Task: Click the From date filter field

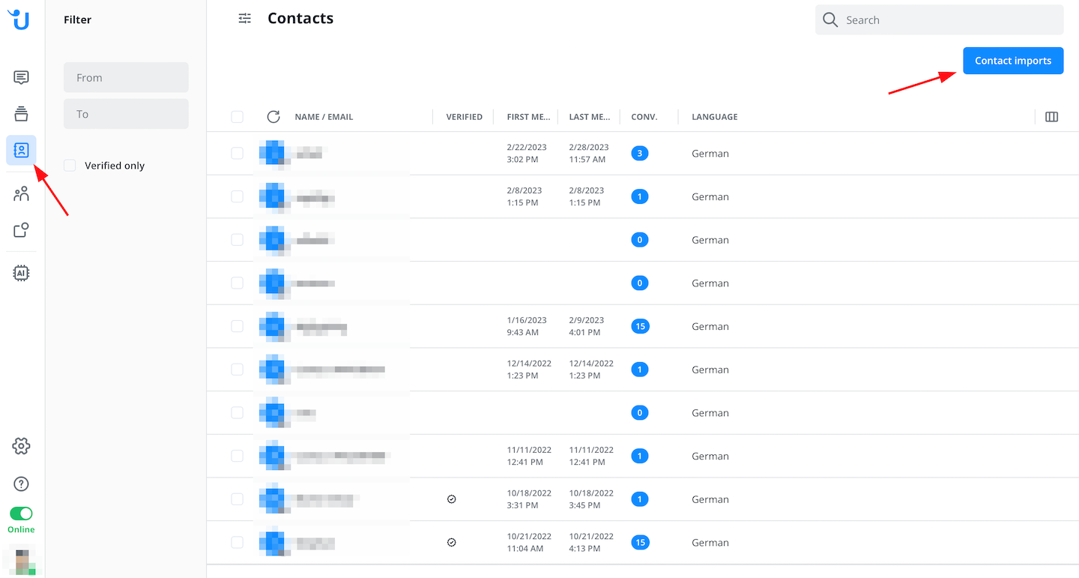Action: tap(126, 78)
